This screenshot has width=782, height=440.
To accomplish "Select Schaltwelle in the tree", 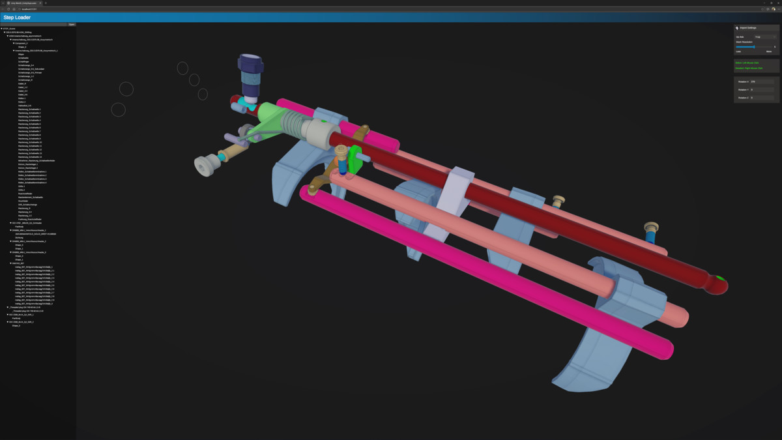I will pyautogui.click(x=23, y=57).
